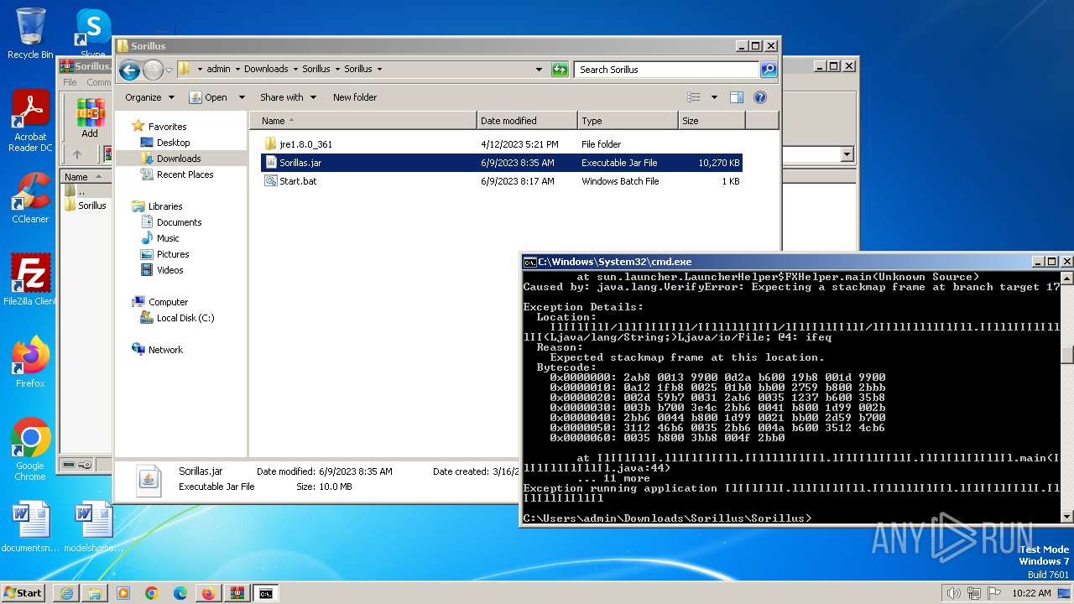Open Explorer help question mark
Screen dimensions: 1074x604
pos(760,97)
